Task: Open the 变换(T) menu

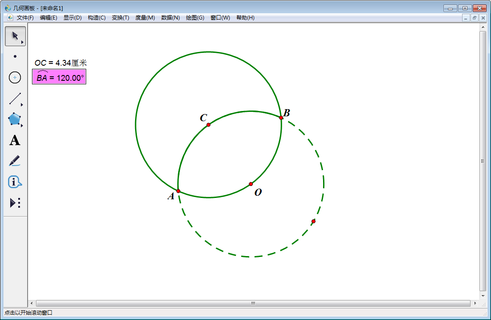Action: pyautogui.click(x=120, y=17)
